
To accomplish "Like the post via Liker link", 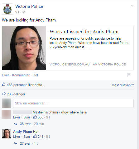I will (5, 75).
